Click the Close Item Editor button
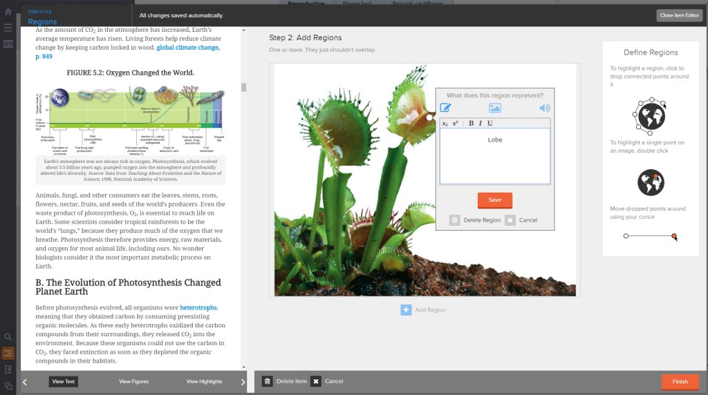The height and width of the screenshot is (395, 708). (679, 15)
